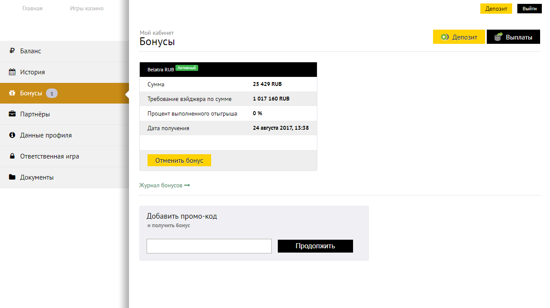Click the Продолжить button
This screenshot has height=308, width=550.
[315, 246]
